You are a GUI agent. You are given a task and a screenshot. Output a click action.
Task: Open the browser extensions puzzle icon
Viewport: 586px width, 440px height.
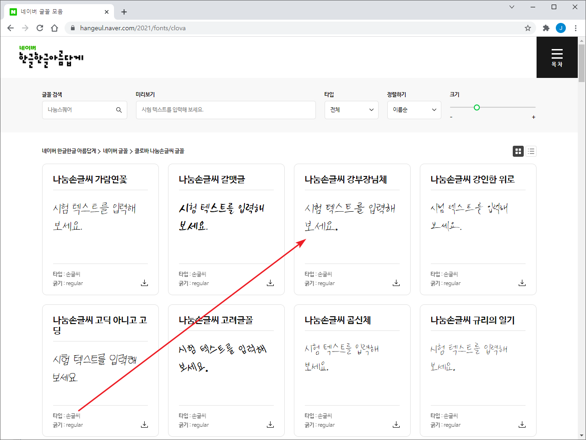(x=546, y=28)
